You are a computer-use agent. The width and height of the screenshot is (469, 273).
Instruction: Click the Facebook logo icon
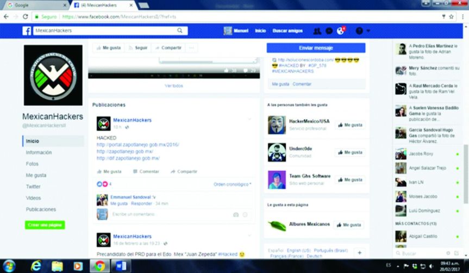tap(27, 30)
